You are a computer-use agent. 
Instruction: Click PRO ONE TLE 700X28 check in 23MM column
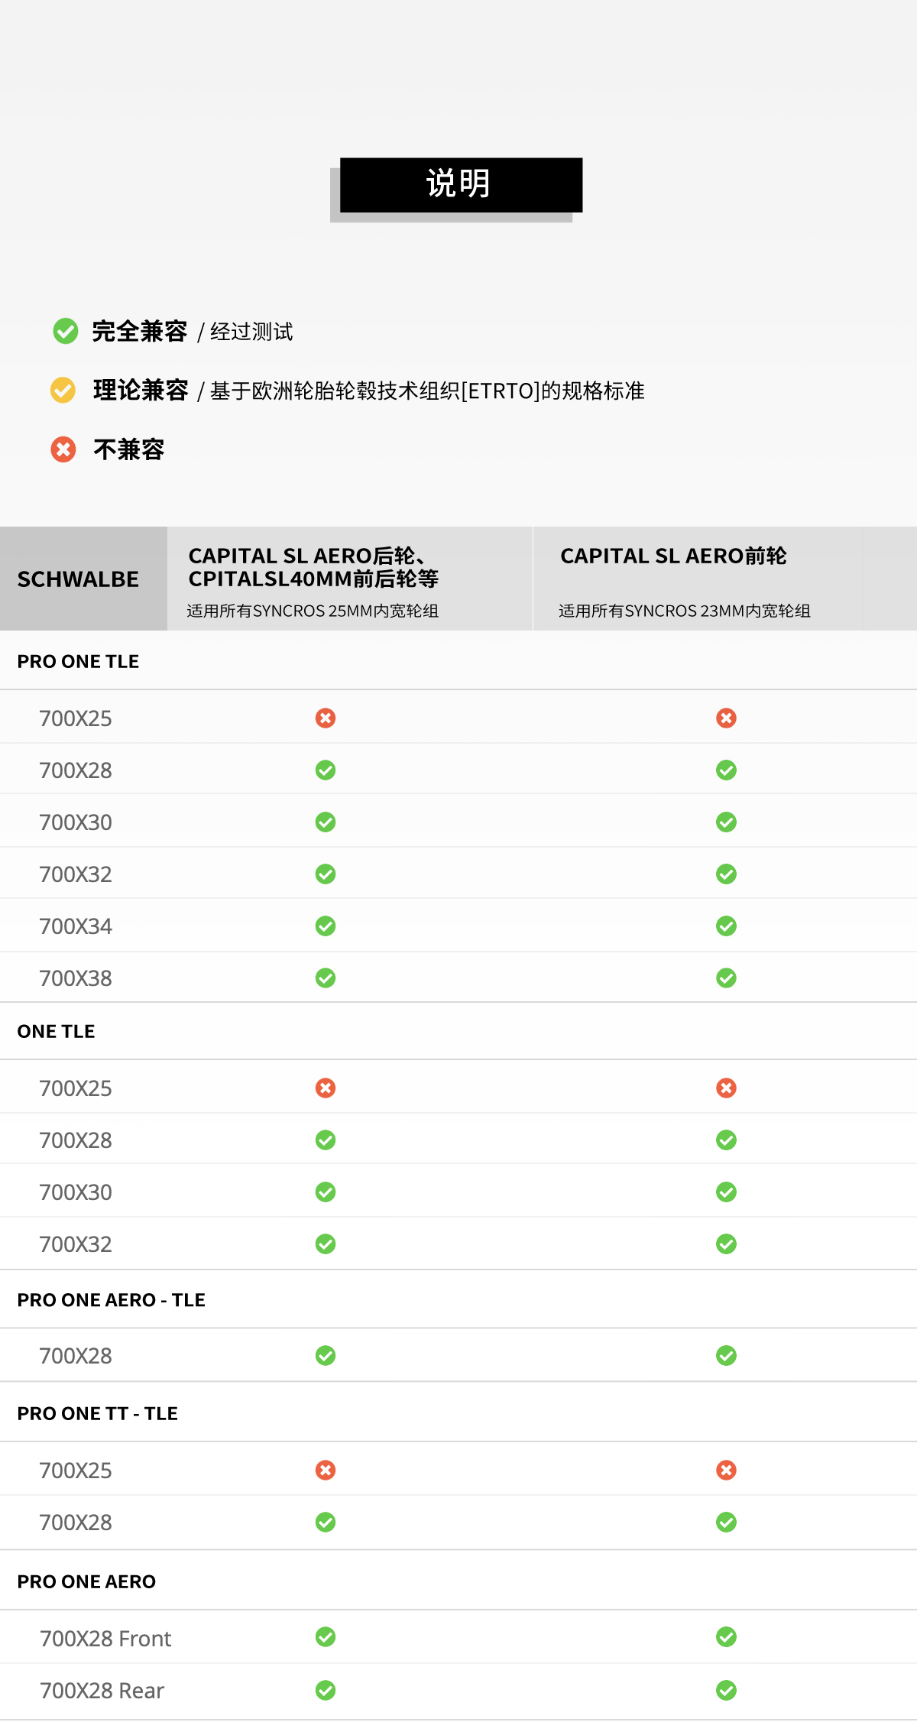726,770
